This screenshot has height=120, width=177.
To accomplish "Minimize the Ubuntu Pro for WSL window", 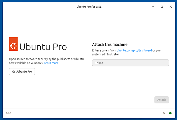I will (153, 7).
